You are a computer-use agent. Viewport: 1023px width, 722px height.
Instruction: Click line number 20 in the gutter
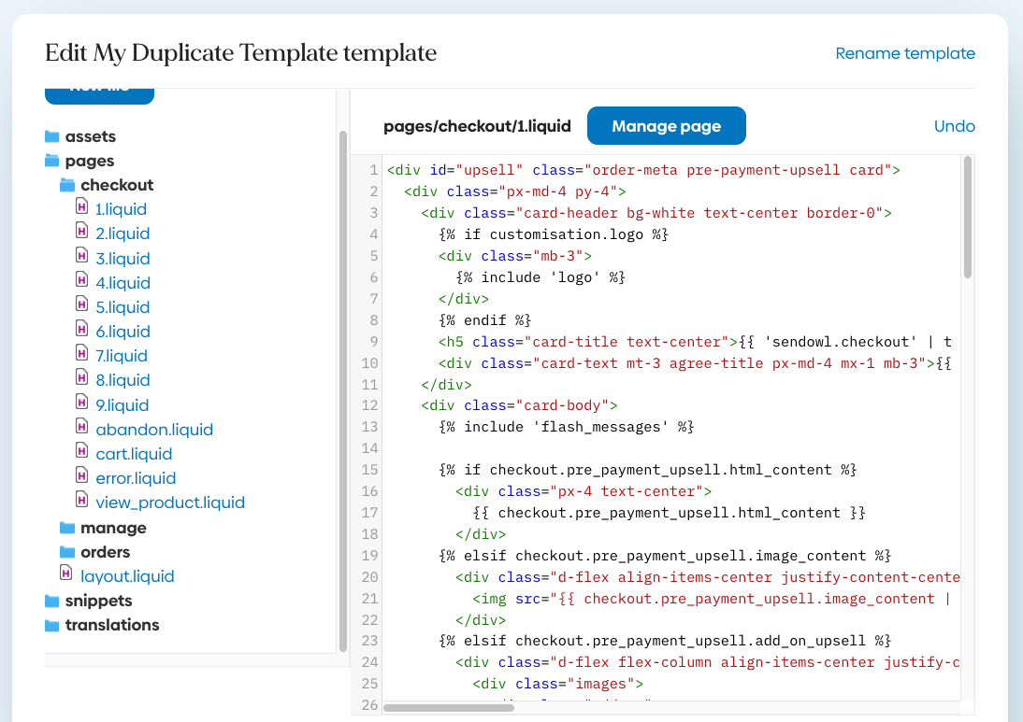pos(369,577)
